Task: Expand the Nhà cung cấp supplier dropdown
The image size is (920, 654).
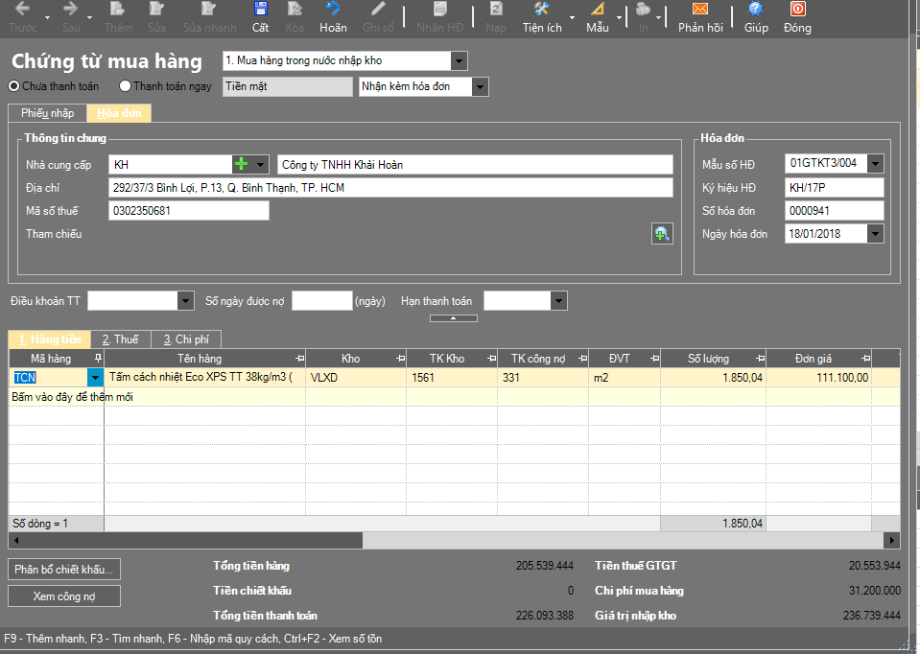Action: 259,164
